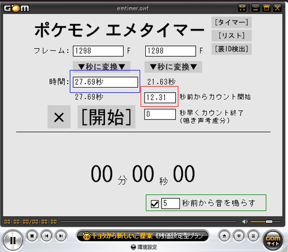
Task: Open 環境設定 preferences link
Action: click(144, 247)
